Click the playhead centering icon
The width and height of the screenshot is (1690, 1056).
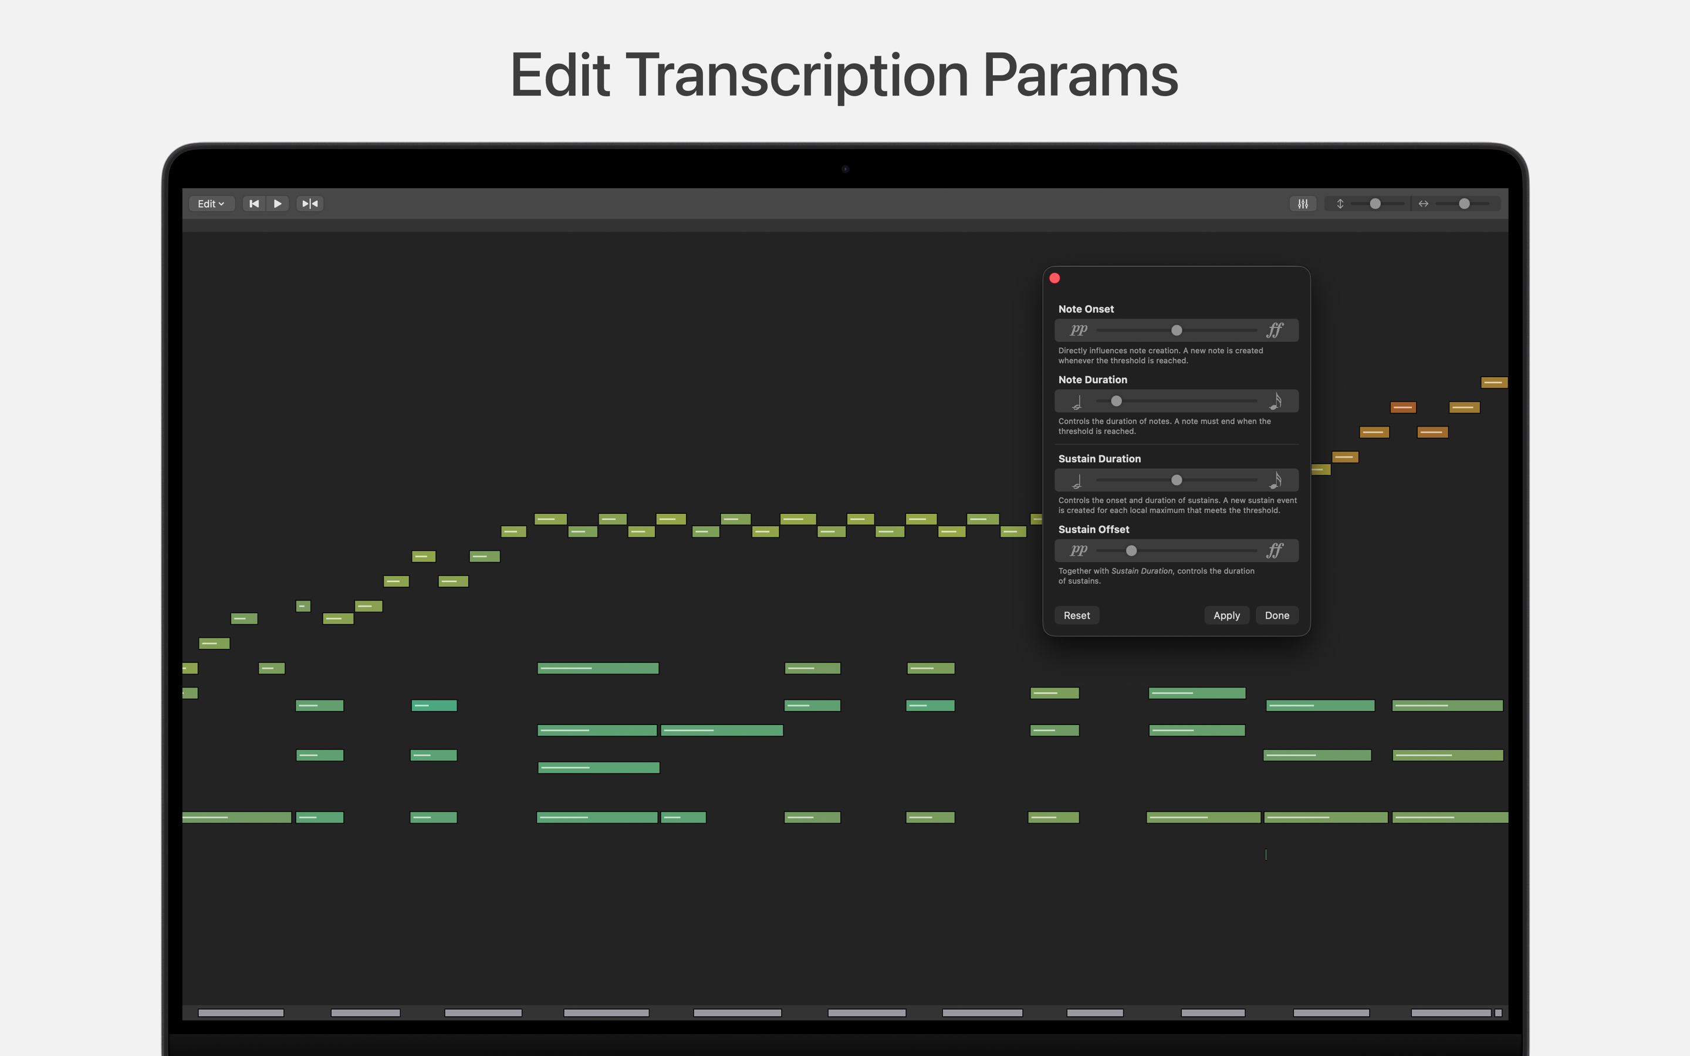pos(310,204)
